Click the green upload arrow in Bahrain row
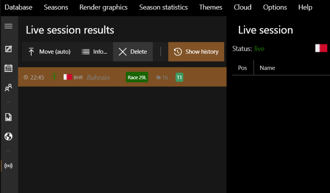Screen dimensions: 330x193 54,77
